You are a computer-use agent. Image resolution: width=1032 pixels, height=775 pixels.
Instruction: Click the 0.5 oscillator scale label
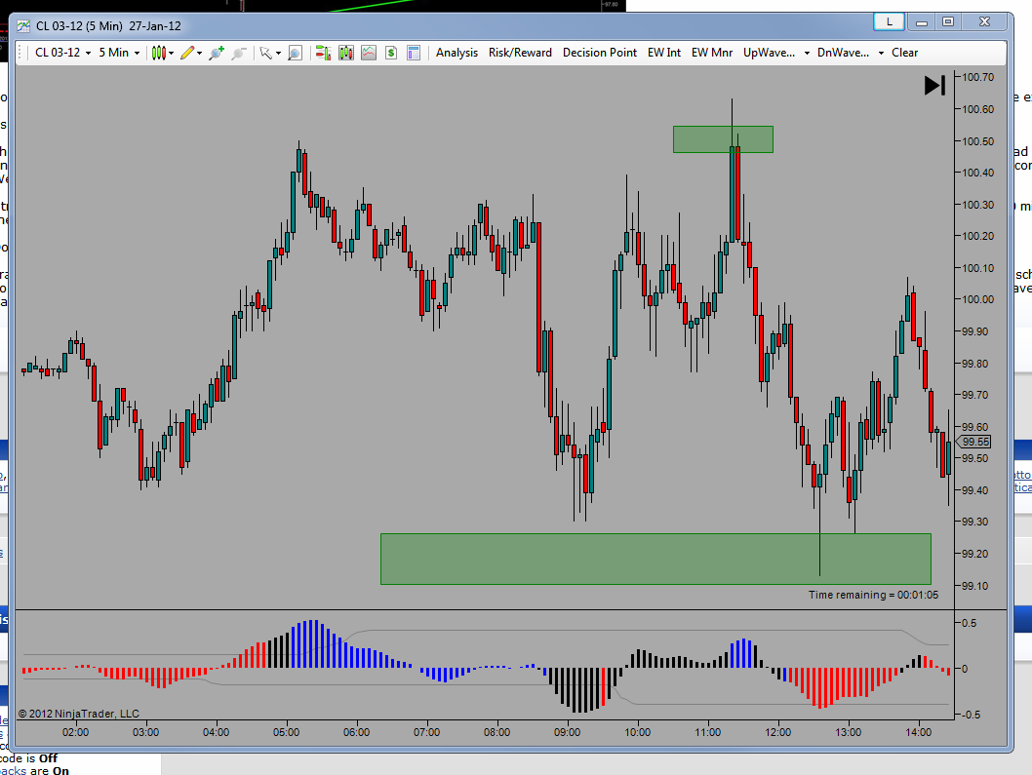point(969,623)
